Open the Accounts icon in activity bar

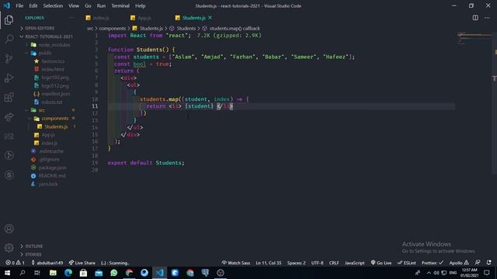click(x=9, y=229)
